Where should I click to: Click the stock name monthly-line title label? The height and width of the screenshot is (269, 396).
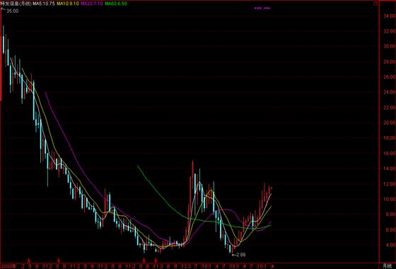(x=16, y=4)
